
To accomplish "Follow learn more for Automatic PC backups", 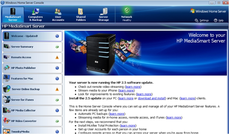I will tap(117, 114).
